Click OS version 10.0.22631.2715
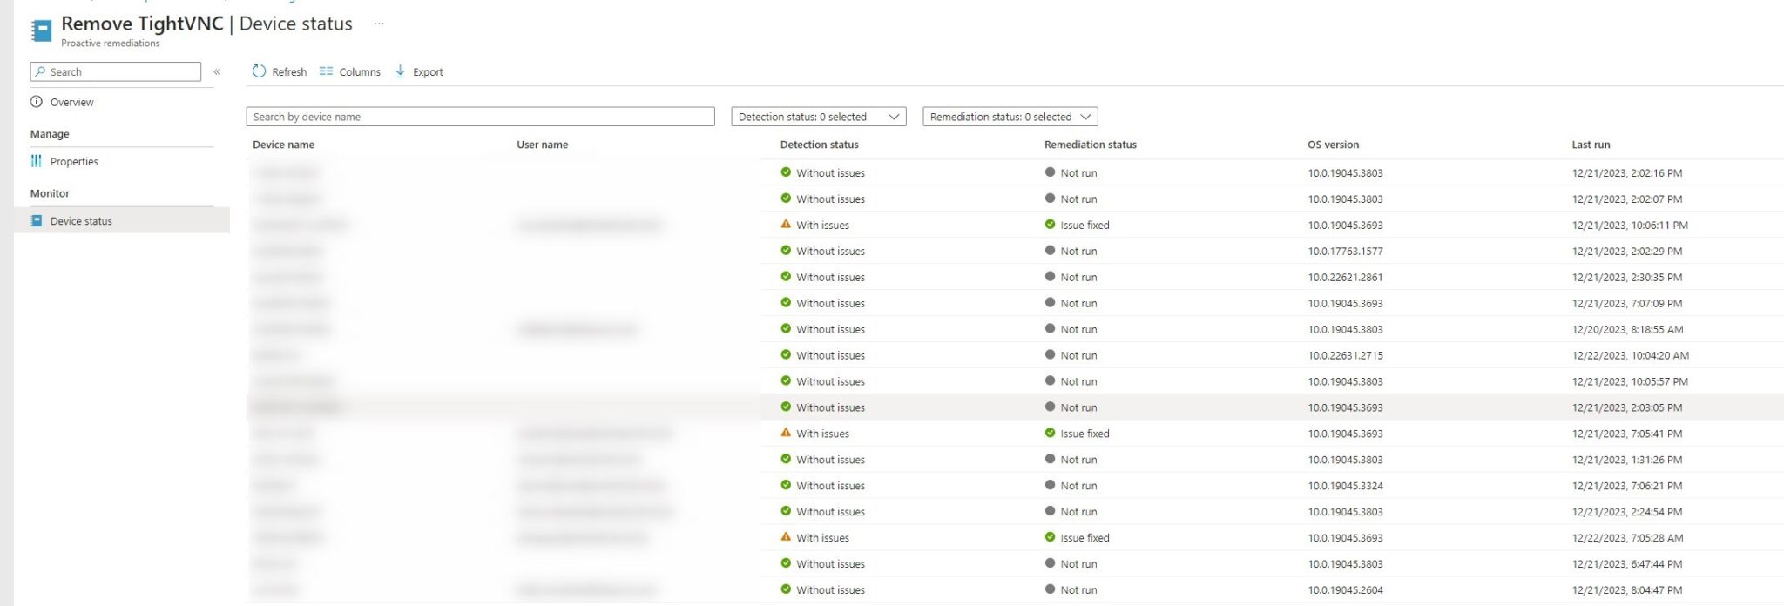Viewport: 1784px width, 606px height. click(x=1345, y=355)
